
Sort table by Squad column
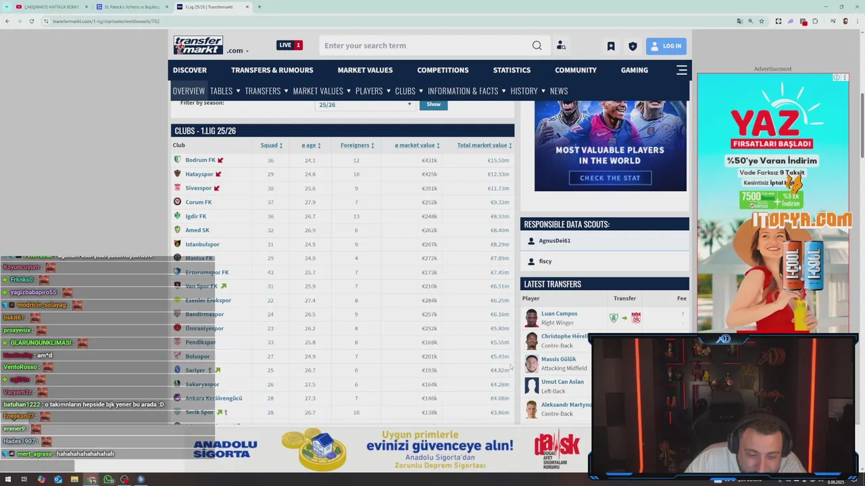point(272,145)
